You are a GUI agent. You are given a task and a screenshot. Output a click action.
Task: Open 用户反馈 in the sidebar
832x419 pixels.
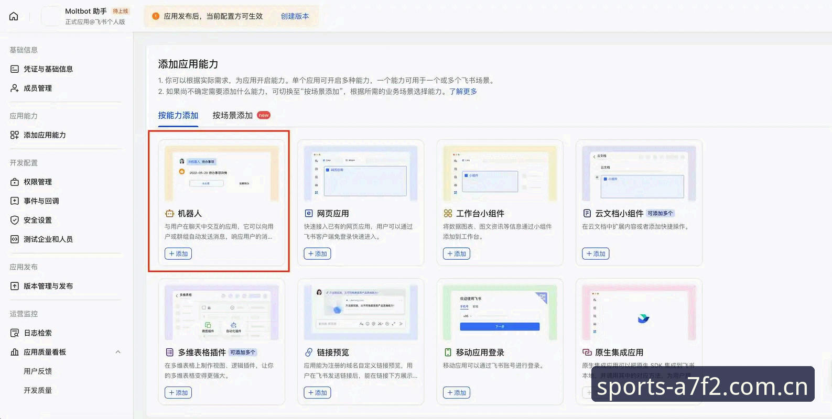(x=38, y=371)
